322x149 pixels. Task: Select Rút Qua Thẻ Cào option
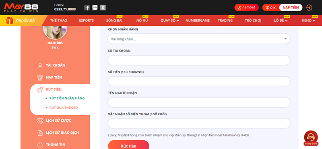click(x=64, y=108)
